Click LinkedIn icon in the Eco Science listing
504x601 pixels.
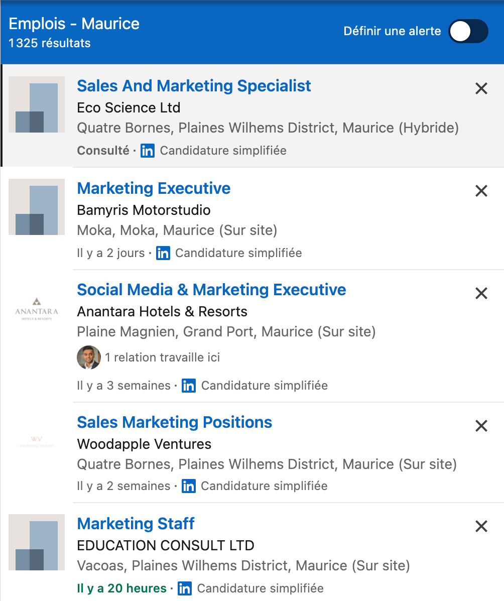pos(148,151)
